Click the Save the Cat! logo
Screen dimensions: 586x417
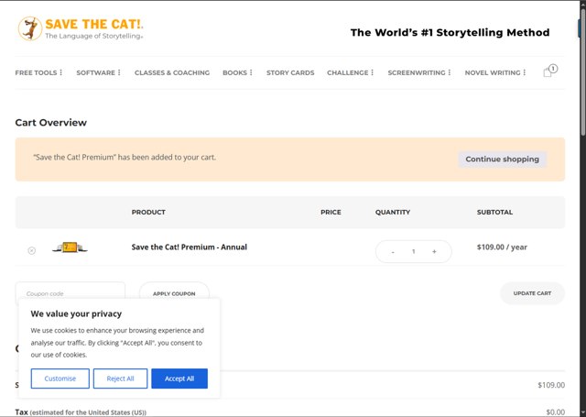coord(81,28)
